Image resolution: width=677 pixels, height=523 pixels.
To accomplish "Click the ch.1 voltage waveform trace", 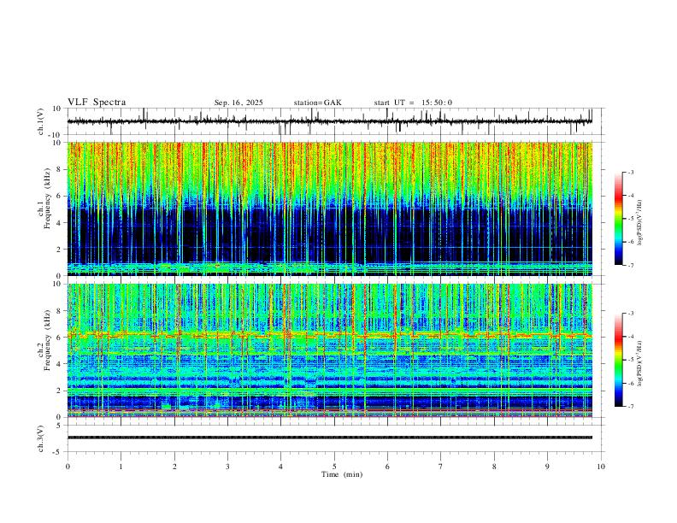I will [x=330, y=121].
